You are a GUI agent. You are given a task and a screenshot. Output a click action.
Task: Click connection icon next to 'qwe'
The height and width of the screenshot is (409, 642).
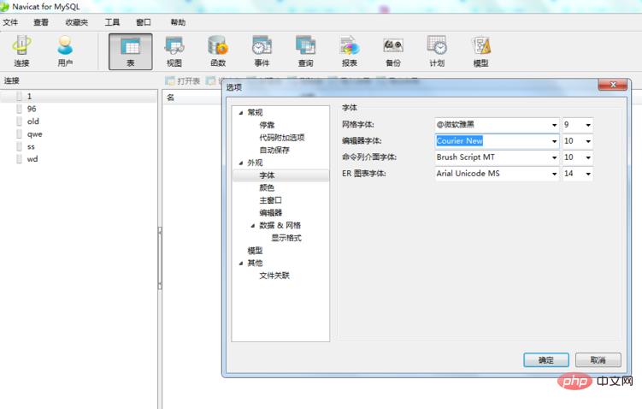click(x=19, y=134)
